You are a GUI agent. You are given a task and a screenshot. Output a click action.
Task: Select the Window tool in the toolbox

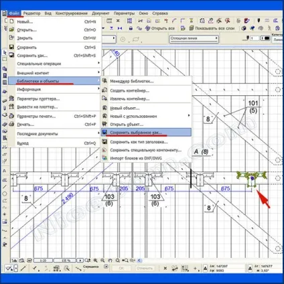tap(5, 82)
